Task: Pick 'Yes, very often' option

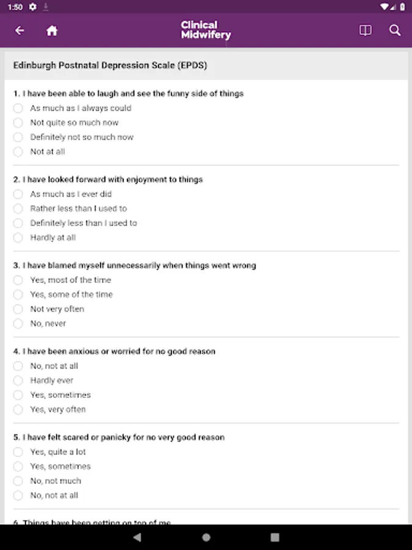Action: pos(18,409)
